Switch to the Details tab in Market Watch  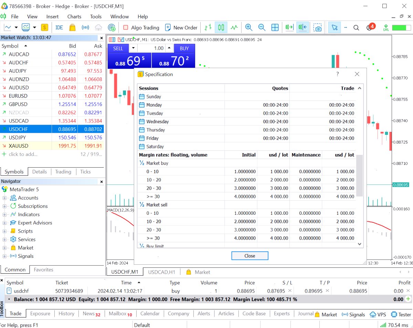click(40, 172)
